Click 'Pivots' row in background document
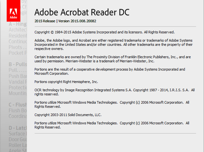This screenshot has width=204, height=152. 18,47
